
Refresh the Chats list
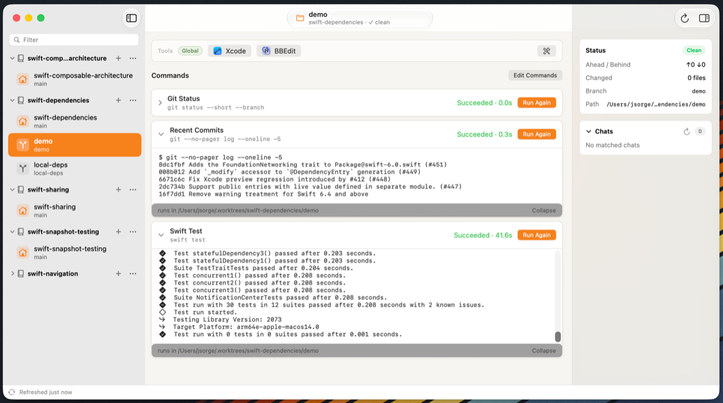point(687,132)
